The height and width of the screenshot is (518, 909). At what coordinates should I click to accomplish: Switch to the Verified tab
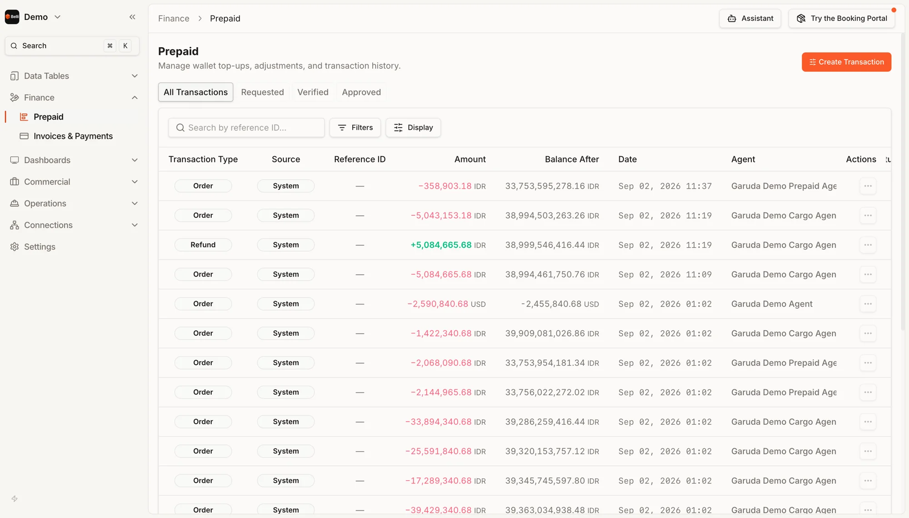coord(313,92)
